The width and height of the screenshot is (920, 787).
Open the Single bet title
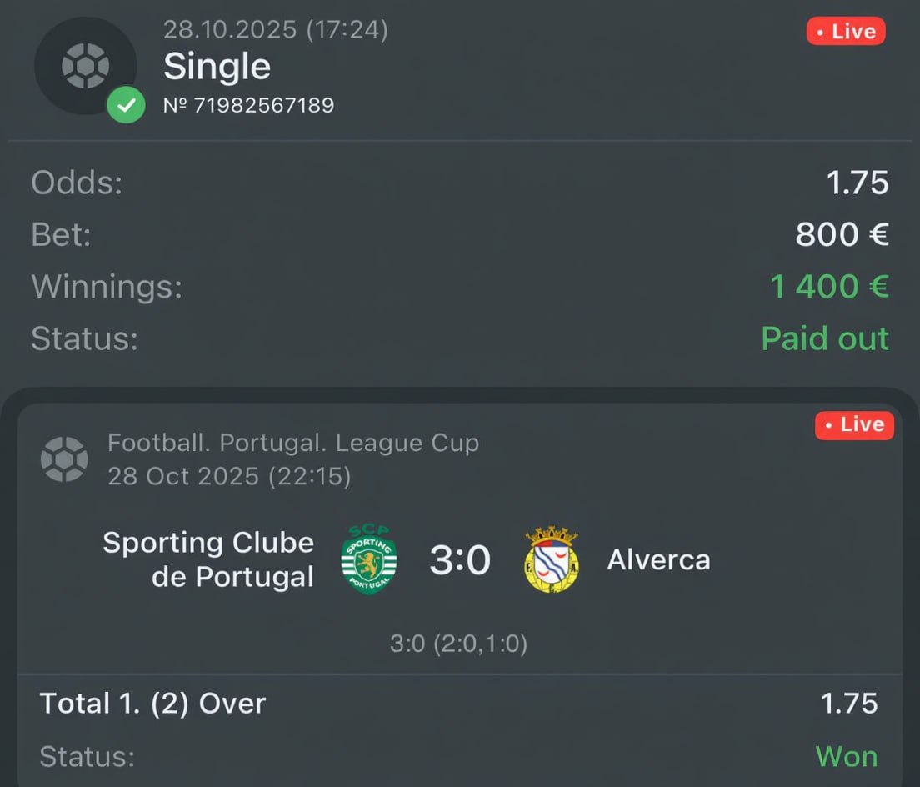click(x=217, y=67)
